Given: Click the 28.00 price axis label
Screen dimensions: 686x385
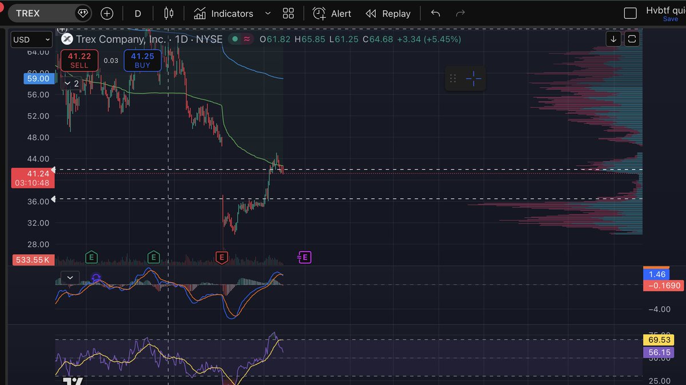Looking at the screenshot, I should [x=38, y=244].
